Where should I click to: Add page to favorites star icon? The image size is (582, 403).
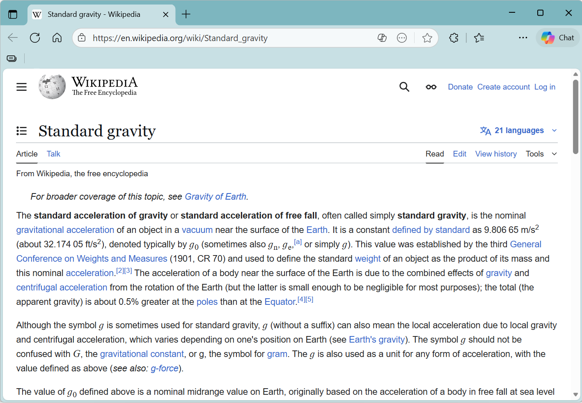[427, 38]
